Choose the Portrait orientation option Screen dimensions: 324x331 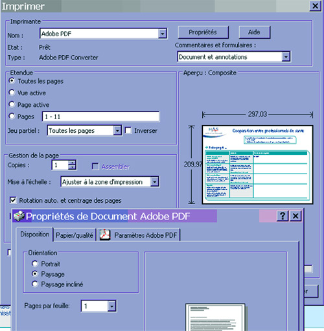coord(34,264)
